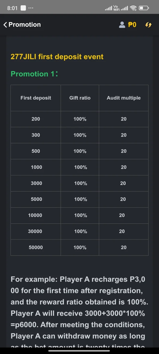Select the 277JILI first deposit event heading
Viewport: 159px width, 354px height.
click(57, 57)
